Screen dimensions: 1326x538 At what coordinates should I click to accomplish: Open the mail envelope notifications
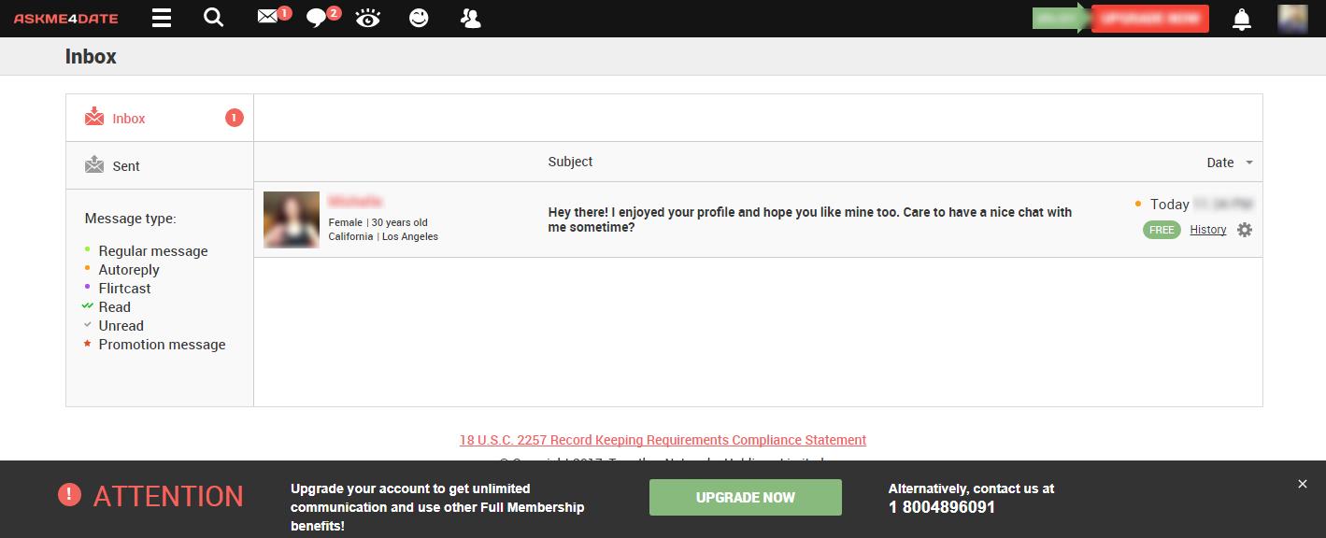[x=269, y=17]
